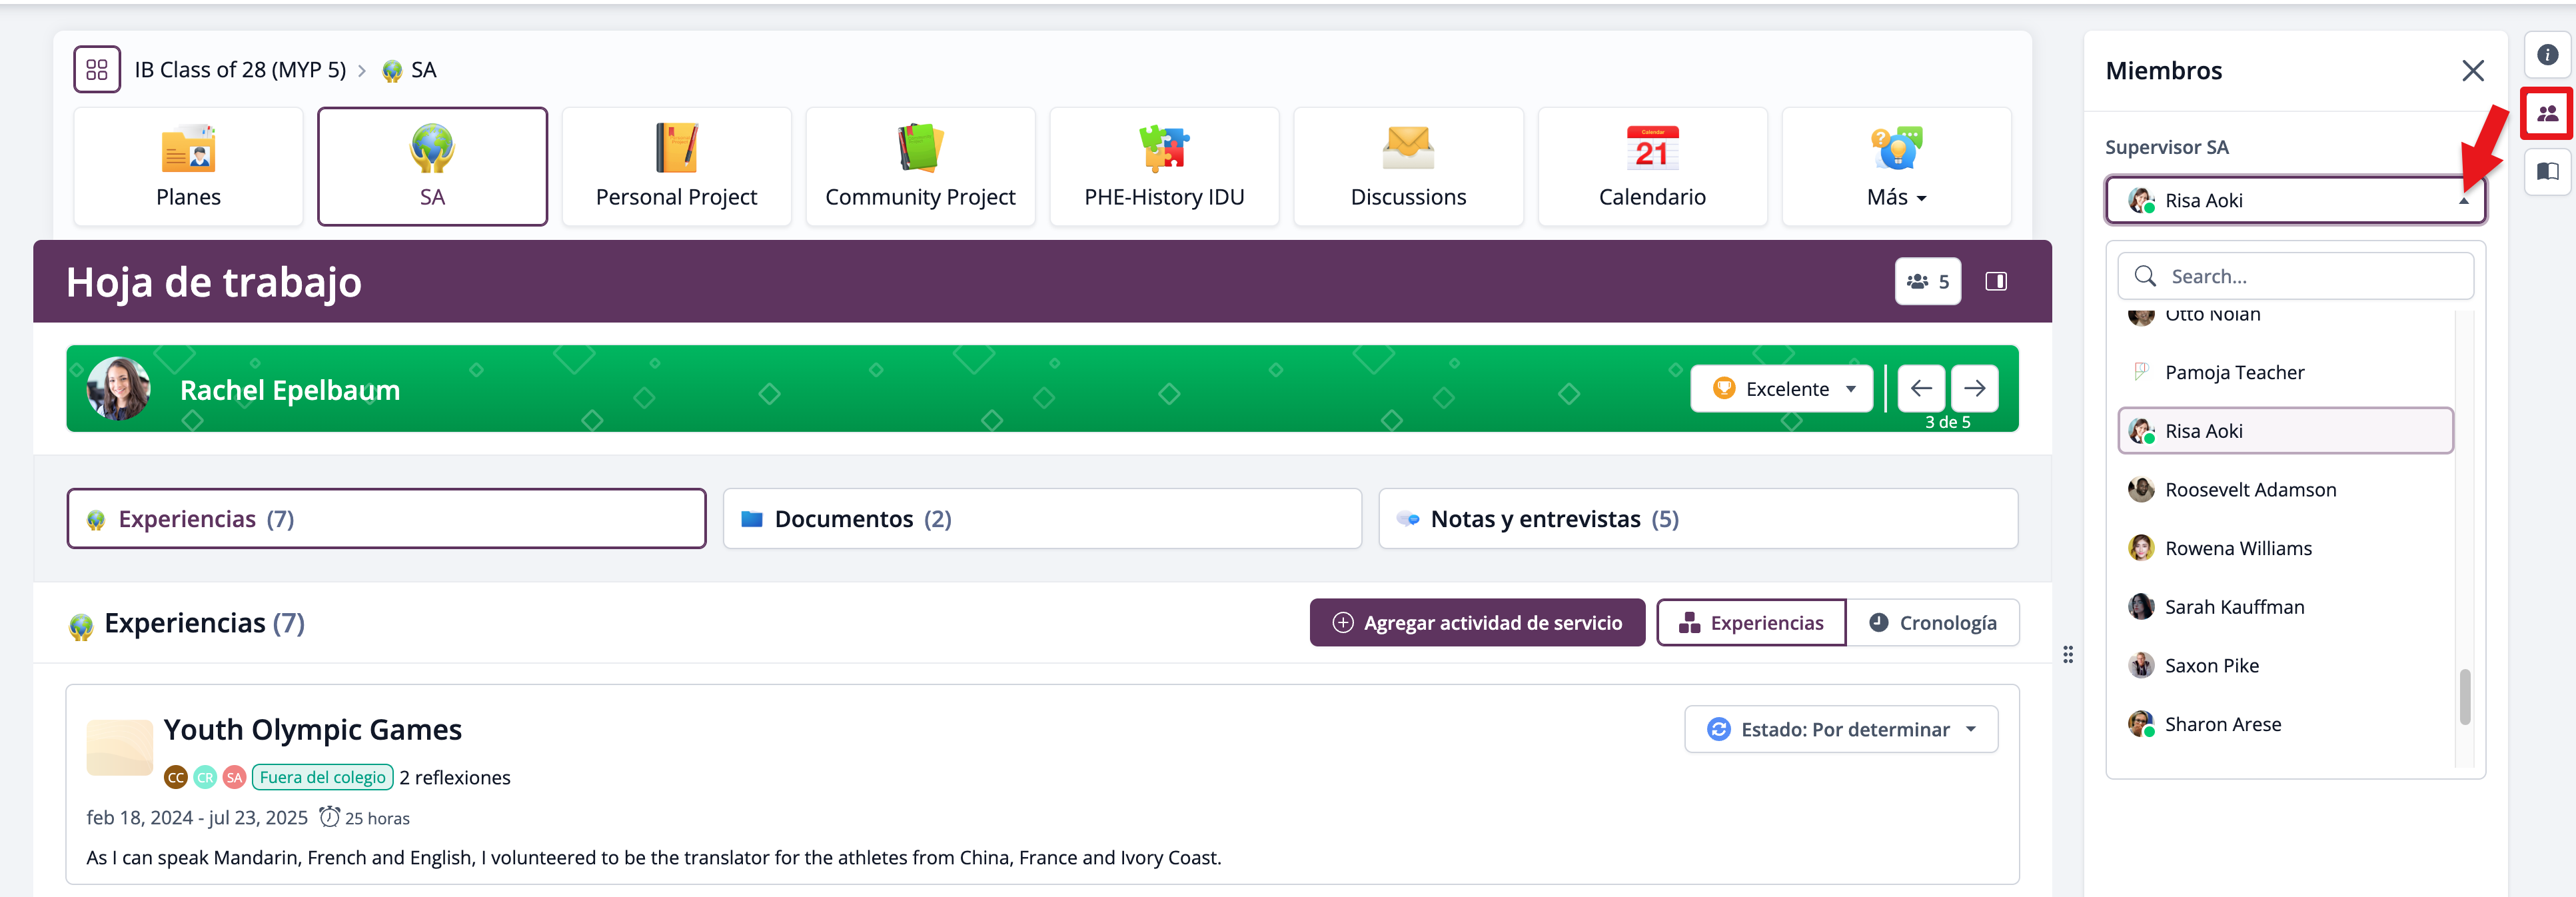Open the Excelente rating dropdown
The image size is (2576, 897).
pyautogui.click(x=1781, y=389)
